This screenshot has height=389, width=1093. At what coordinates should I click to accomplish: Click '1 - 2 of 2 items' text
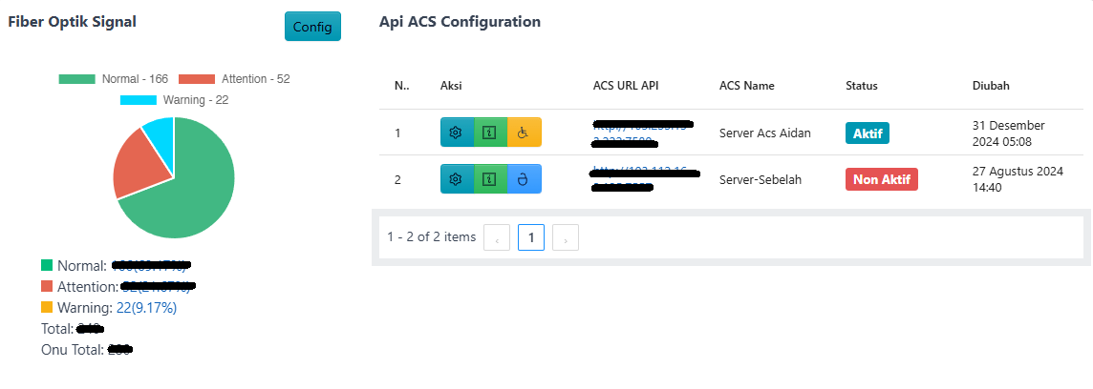(x=432, y=236)
